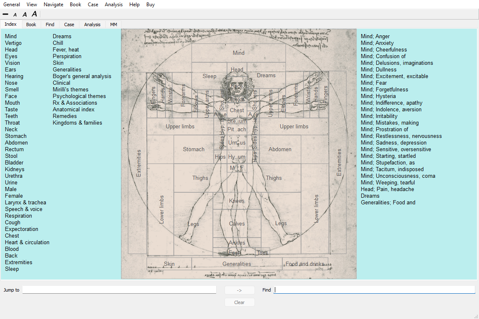Open Mind; Delusions, imaginations rubric
Image resolution: width=479 pixels, height=319 pixels.
tap(397, 63)
